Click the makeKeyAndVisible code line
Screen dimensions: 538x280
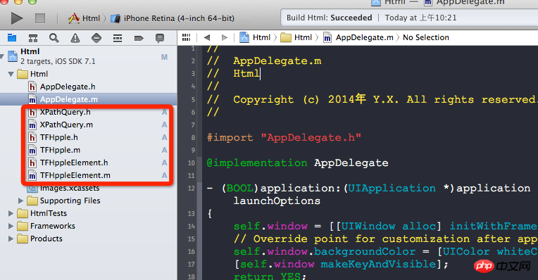341,265
